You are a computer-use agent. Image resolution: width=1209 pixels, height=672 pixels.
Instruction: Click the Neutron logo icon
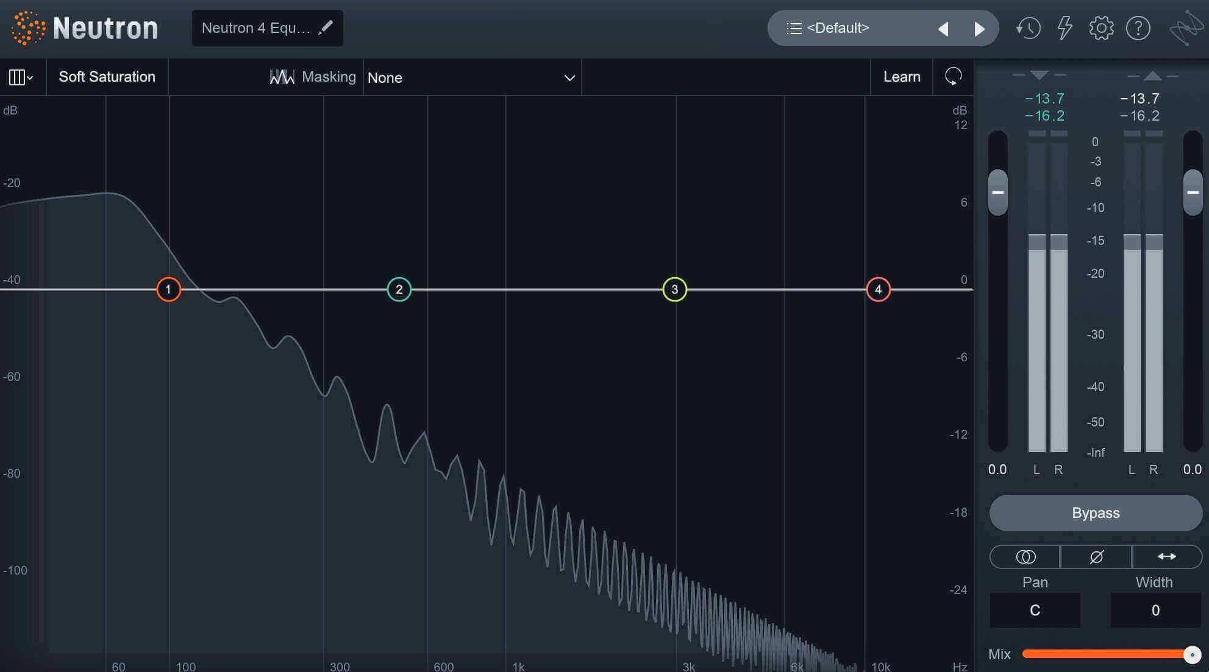pyautogui.click(x=28, y=28)
